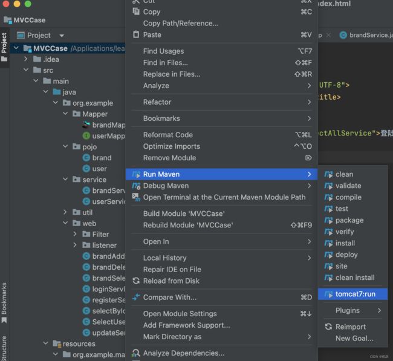Click the brandMapper file icon
The width and height of the screenshot is (393, 361).
point(86,125)
